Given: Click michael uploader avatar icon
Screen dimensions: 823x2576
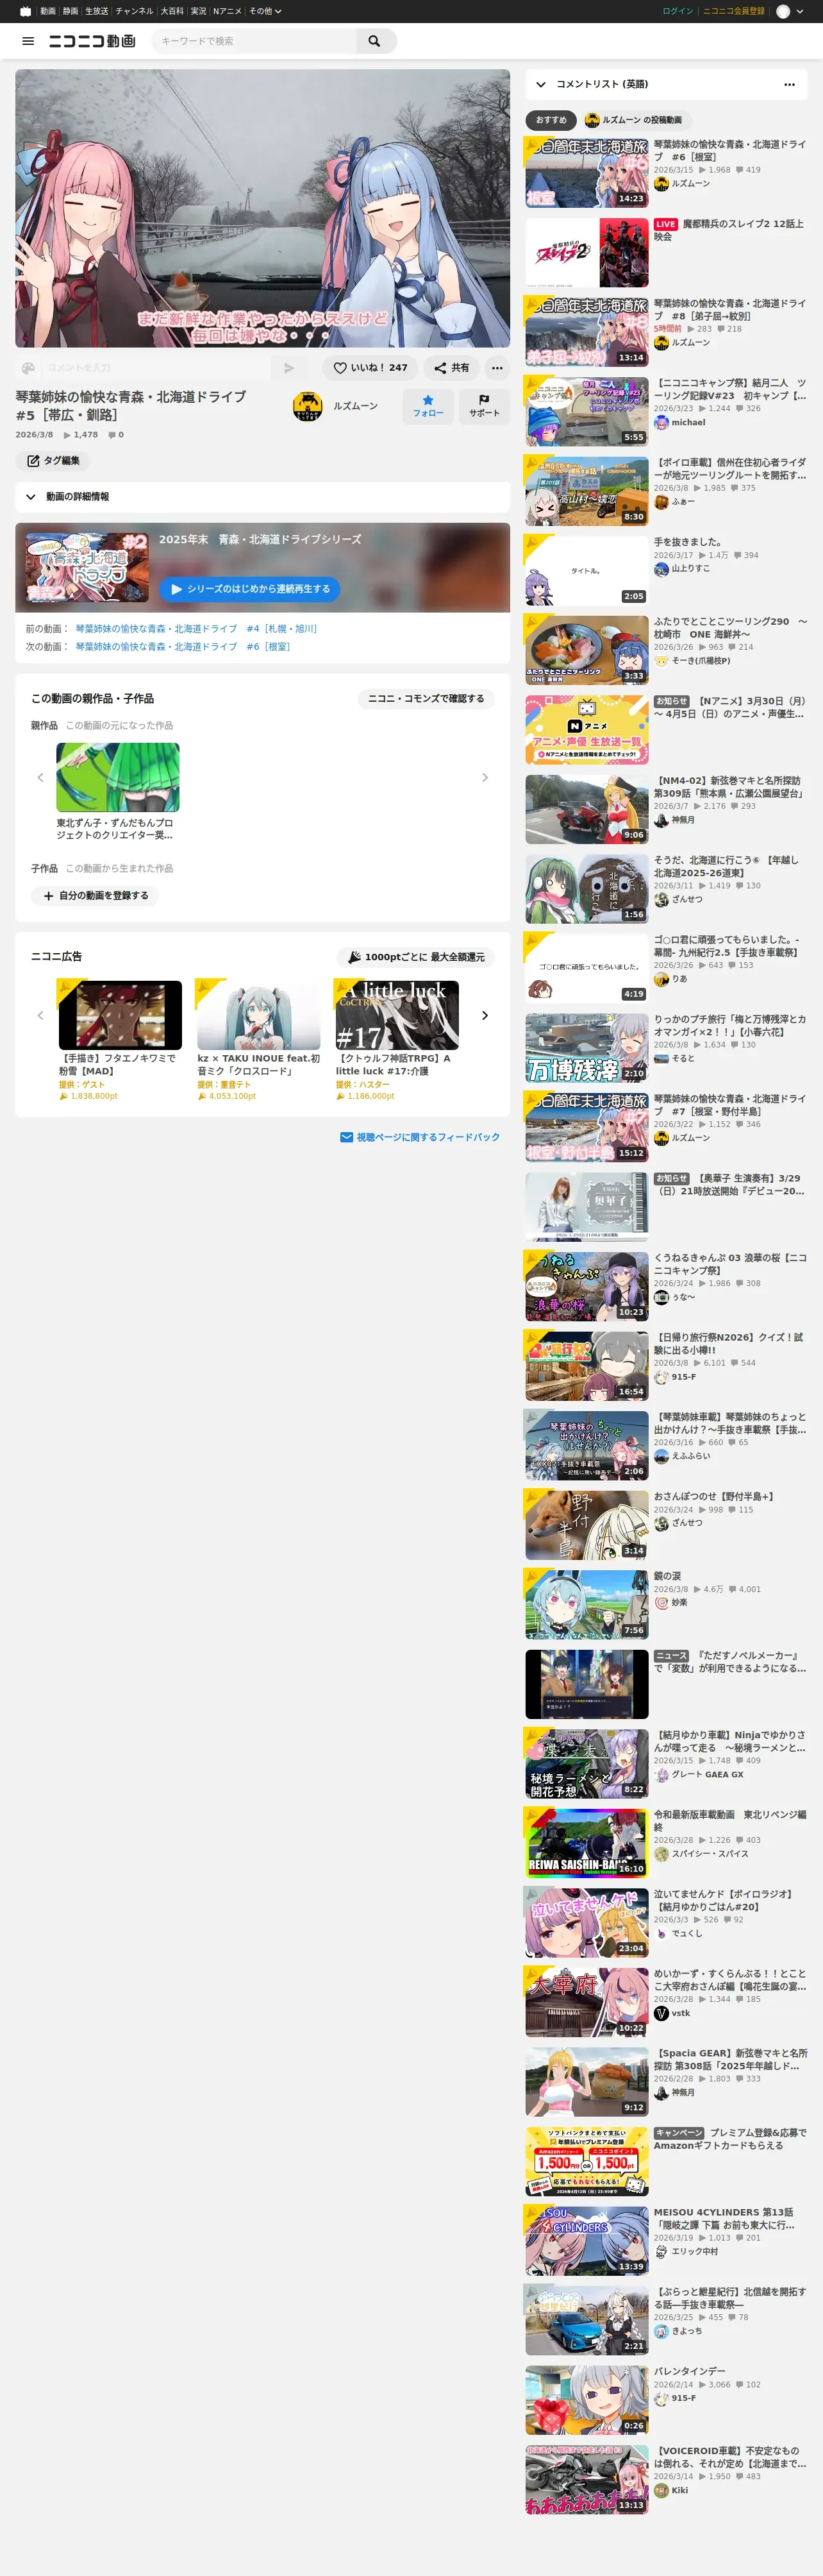Looking at the screenshot, I should 661,423.
